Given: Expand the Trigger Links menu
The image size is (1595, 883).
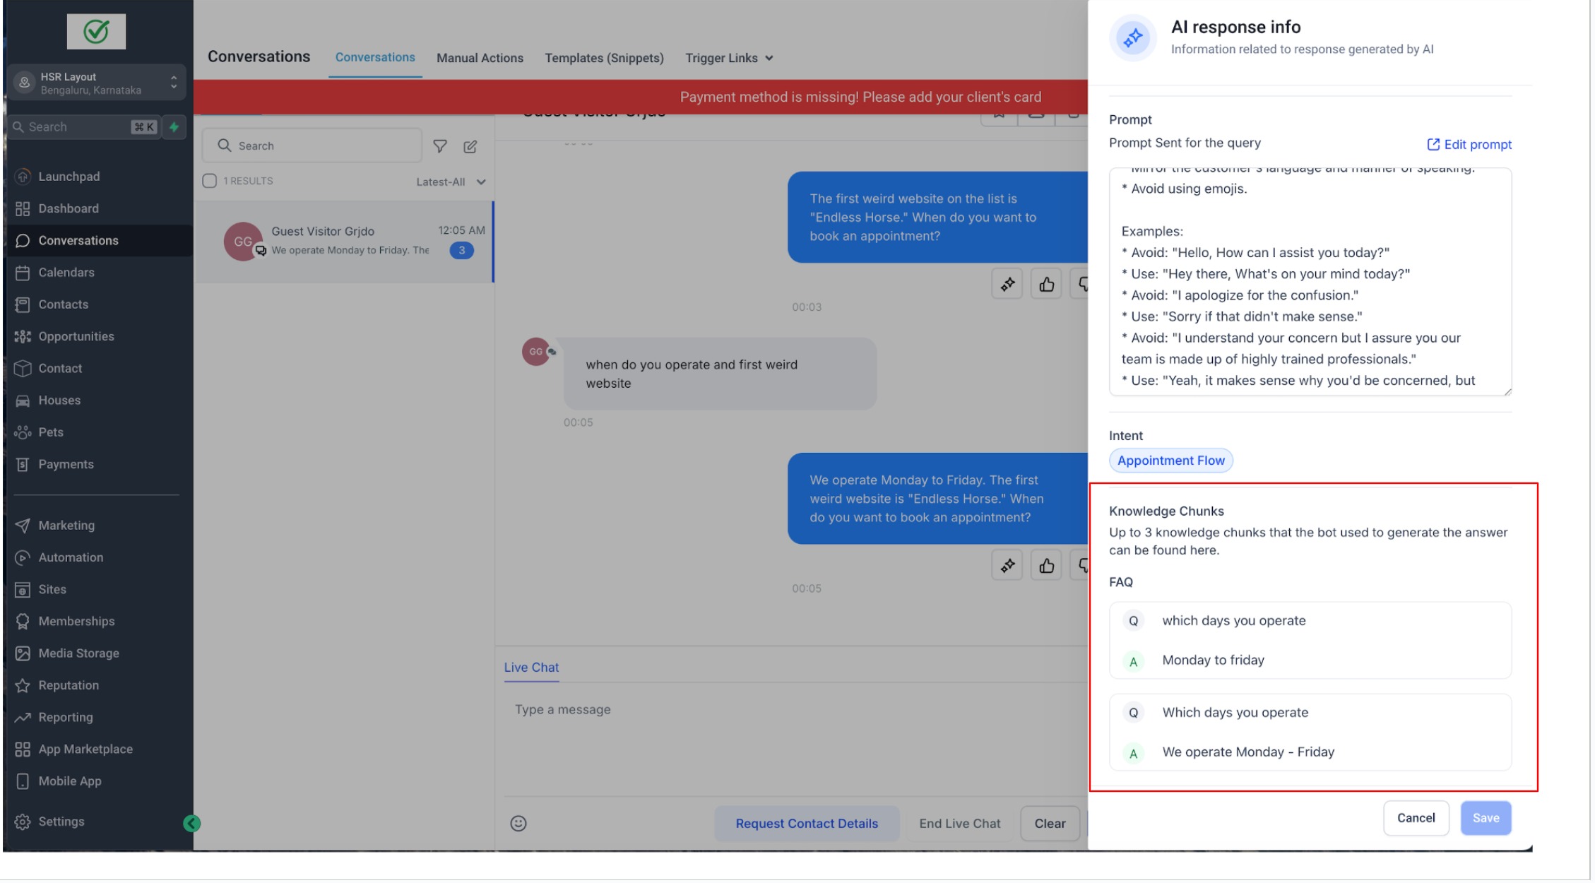Looking at the screenshot, I should pyautogui.click(x=729, y=58).
